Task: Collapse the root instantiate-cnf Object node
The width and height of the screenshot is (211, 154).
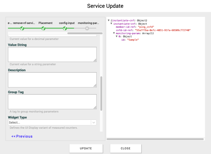Action: (109, 20)
